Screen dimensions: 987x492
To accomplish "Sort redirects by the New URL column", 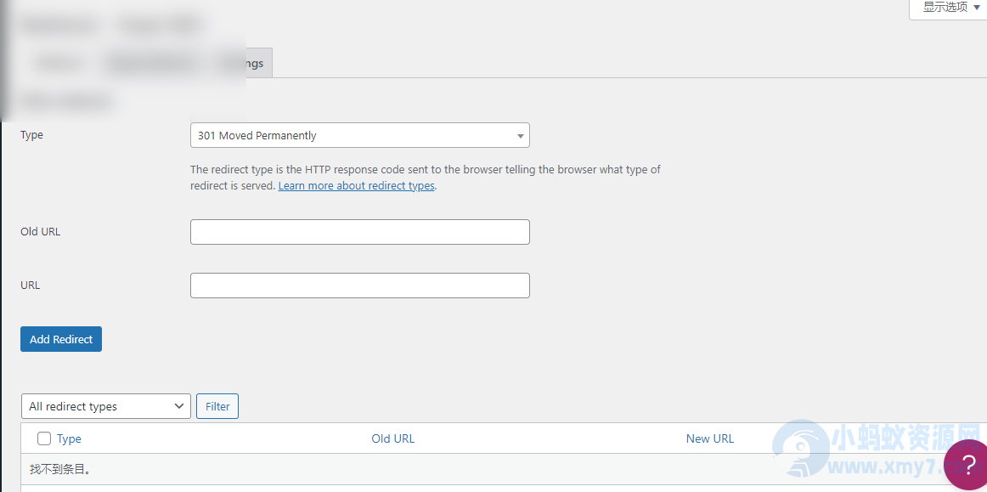I will pos(709,438).
